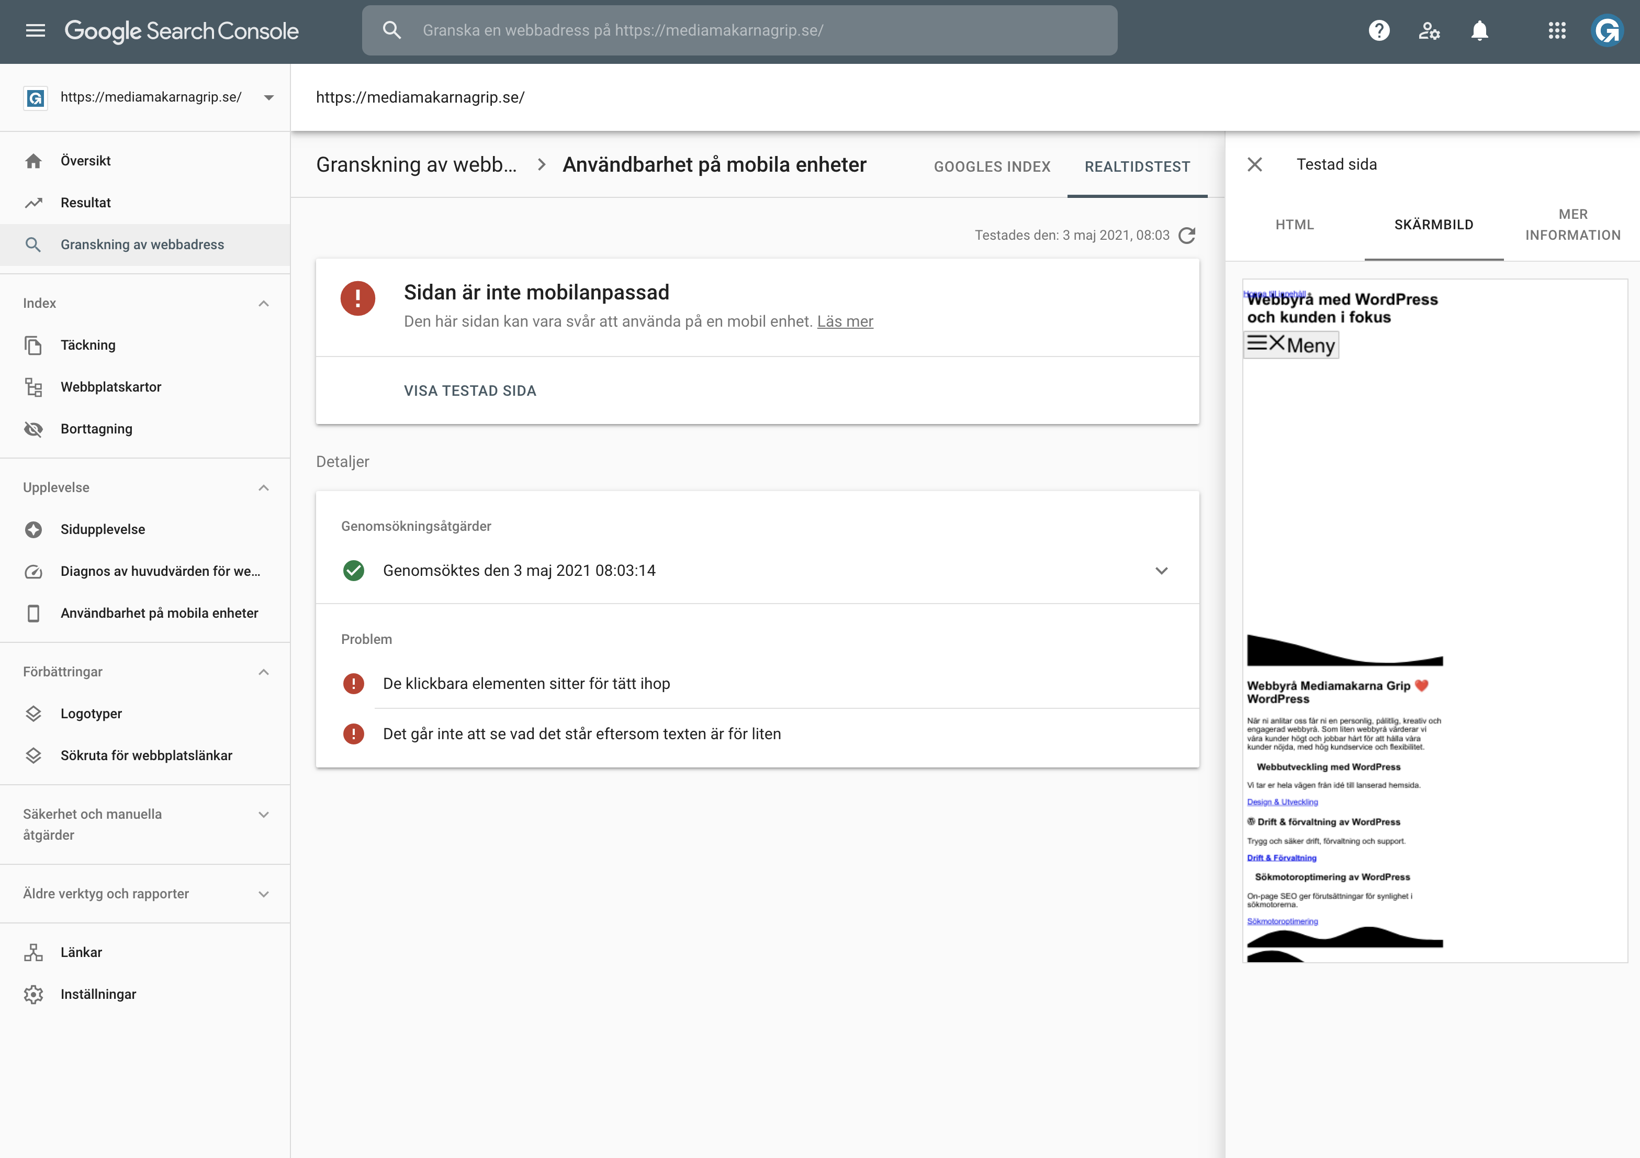Open the klickbara elementen problem row

[x=757, y=684]
